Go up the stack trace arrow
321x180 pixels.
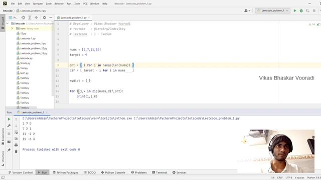[x=16, y=119]
